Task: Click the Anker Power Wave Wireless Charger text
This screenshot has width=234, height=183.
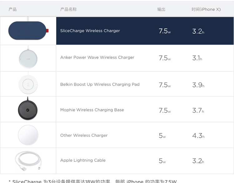Action: (x=97, y=57)
